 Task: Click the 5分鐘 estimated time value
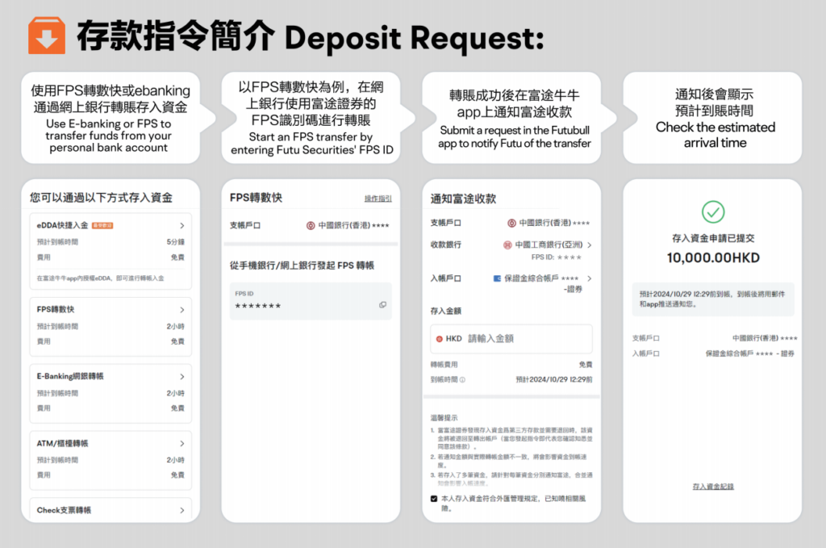(175, 242)
